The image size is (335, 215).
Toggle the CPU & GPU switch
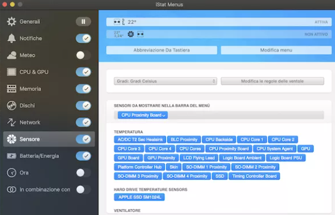click(83, 72)
